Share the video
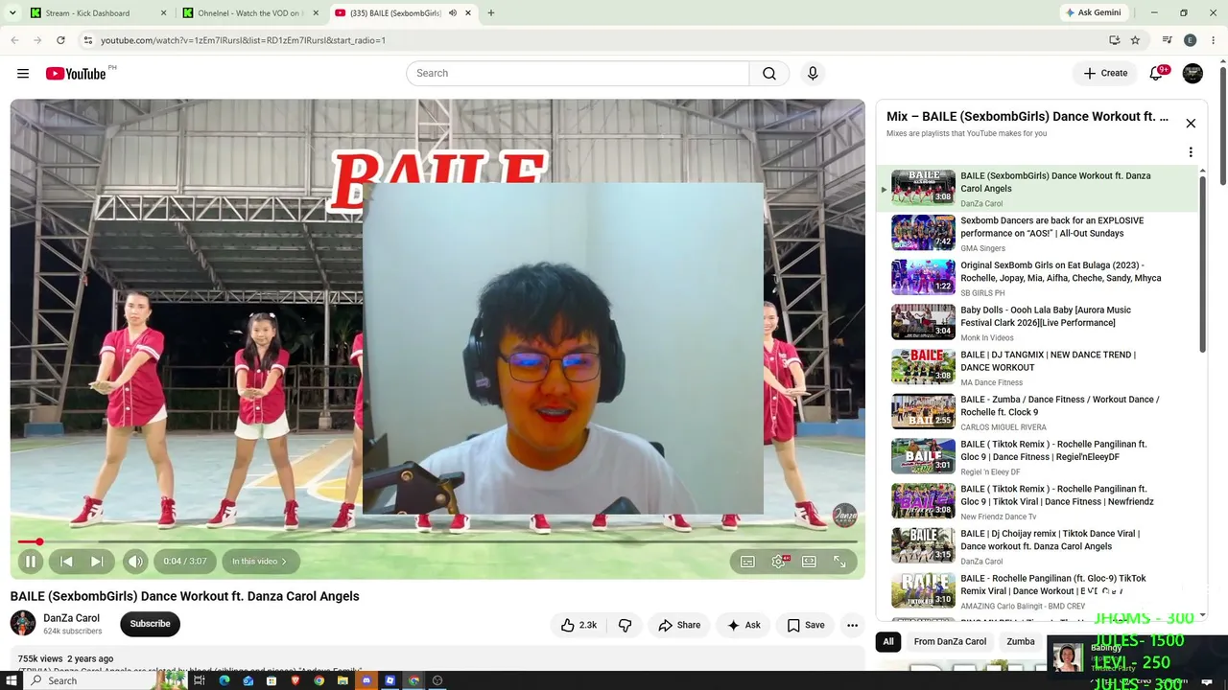Screen dimensions: 1228x690 pyautogui.click(x=679, y=625)
